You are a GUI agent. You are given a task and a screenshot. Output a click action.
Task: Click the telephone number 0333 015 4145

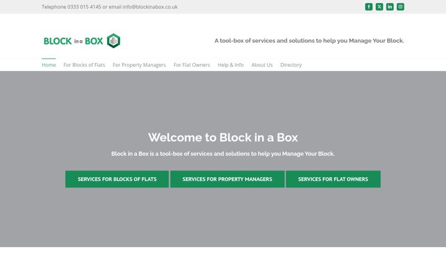(x=84, y=7)
